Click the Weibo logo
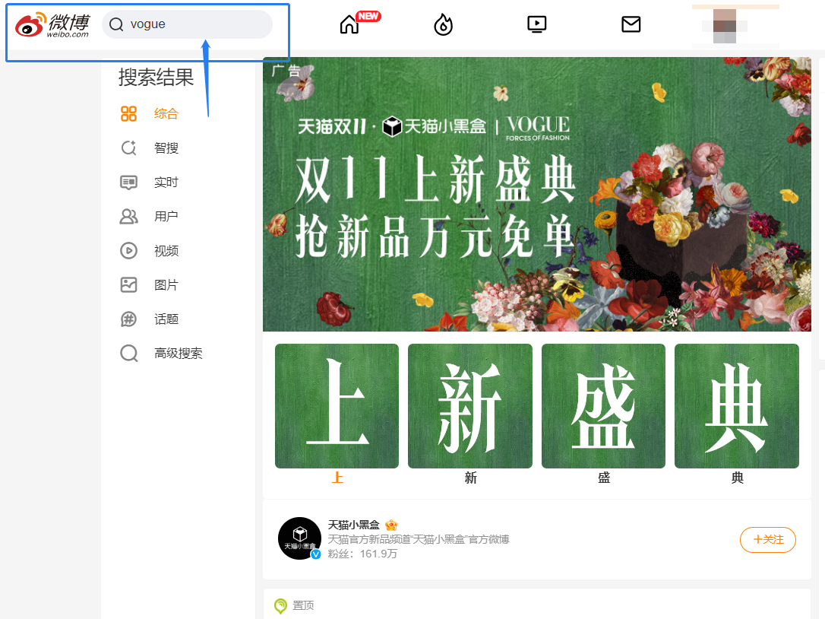This screenshot has width=825, height=619. pyautogui.click(x=52, y=25)
